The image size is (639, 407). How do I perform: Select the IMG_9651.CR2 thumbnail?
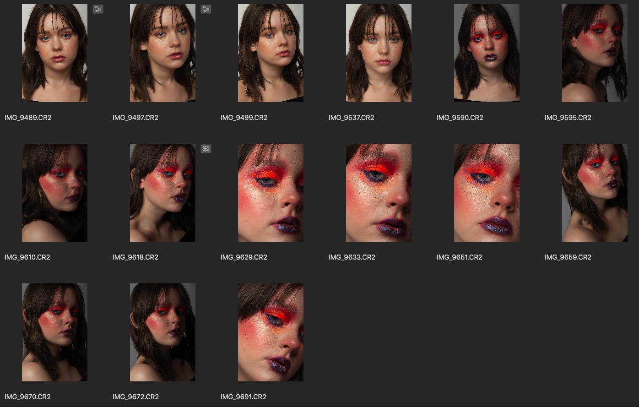coord(487,193)
